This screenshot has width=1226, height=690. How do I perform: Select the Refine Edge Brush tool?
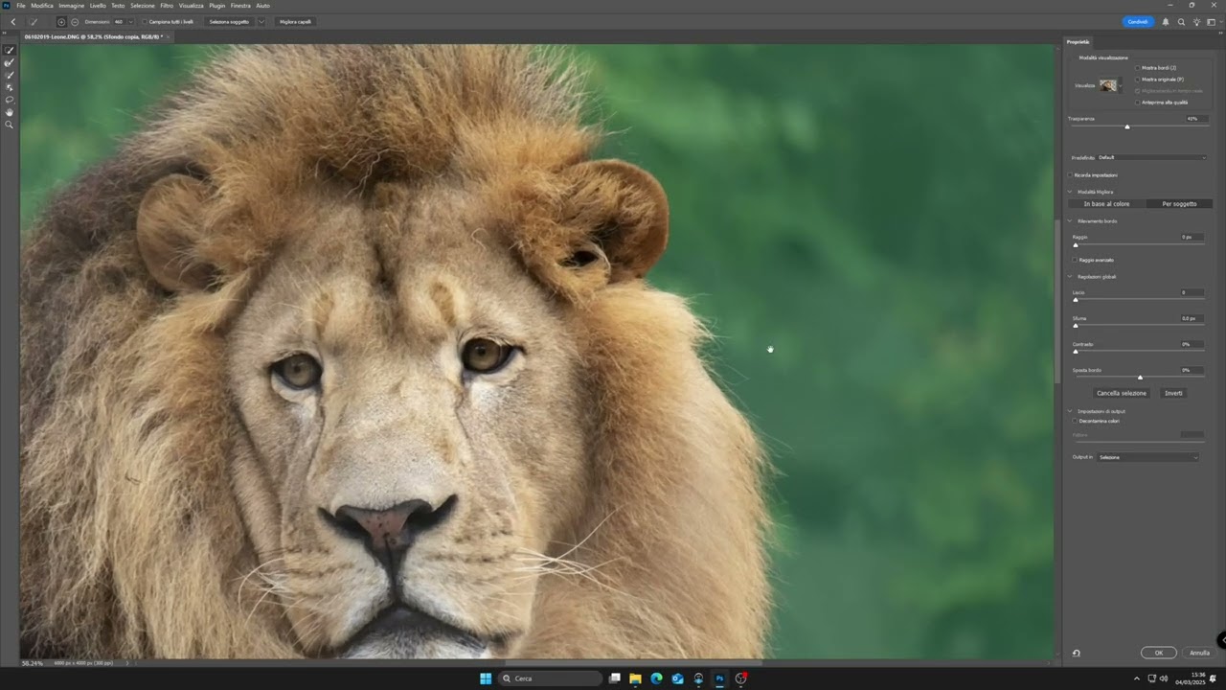(10, 62)
